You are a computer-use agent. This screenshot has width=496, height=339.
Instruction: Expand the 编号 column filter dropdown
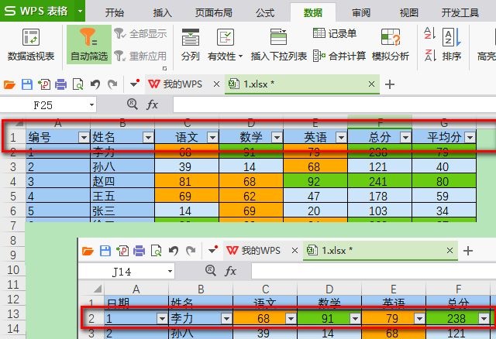point(84,137)
